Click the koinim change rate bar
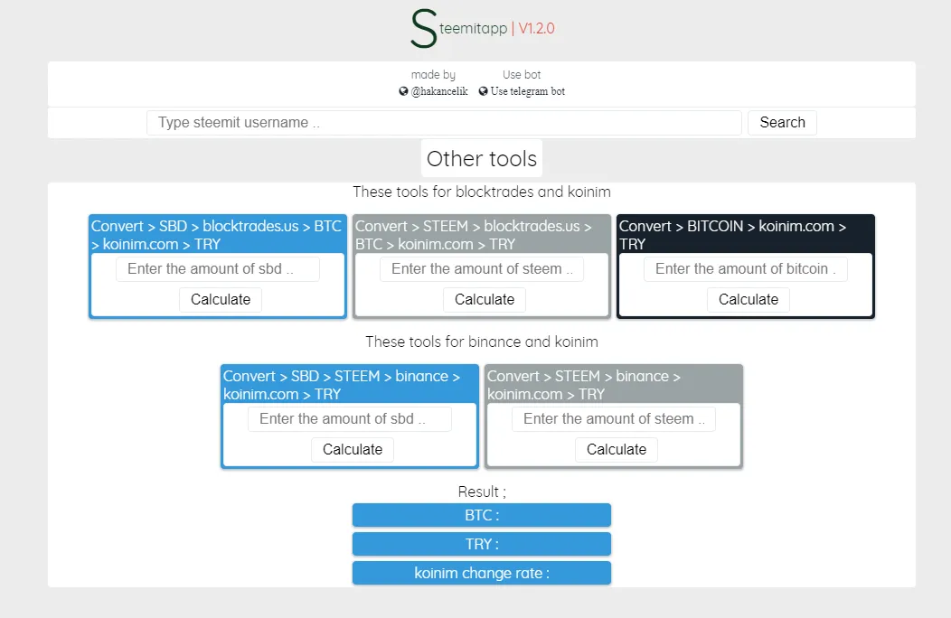This screenshot has height=618, width=951. [482, 573]
